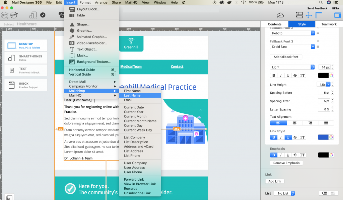The width and height of the screenshot is (343, 200).
Task: Toggle Bold in Emphasis row
Action: [x=273, y=155]
